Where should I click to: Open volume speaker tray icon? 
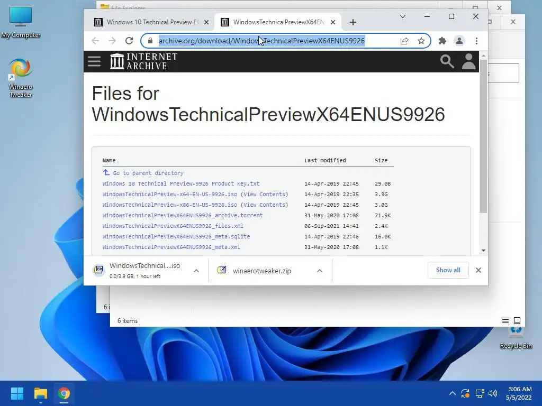coord(493,393)
